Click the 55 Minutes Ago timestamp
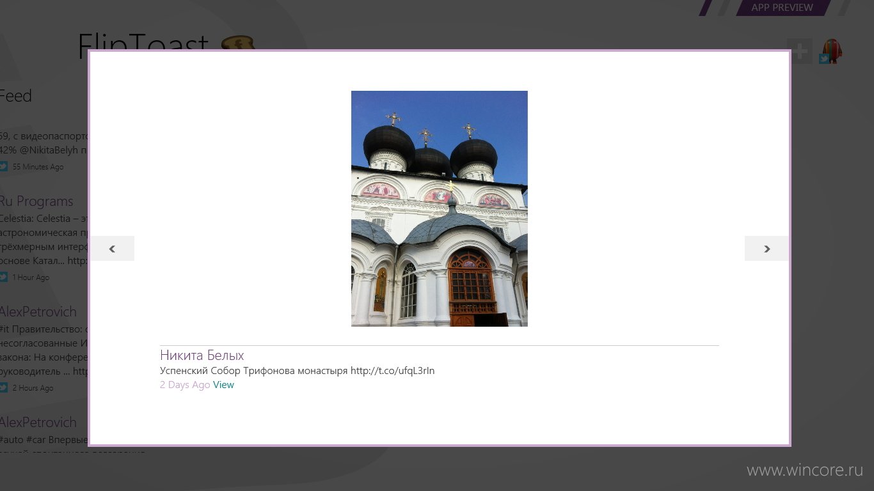 point(38,167)
